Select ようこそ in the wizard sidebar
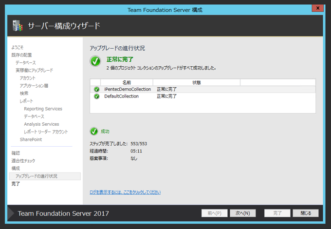This screenshot has height=229, width=331. click(x=18, y=47)
